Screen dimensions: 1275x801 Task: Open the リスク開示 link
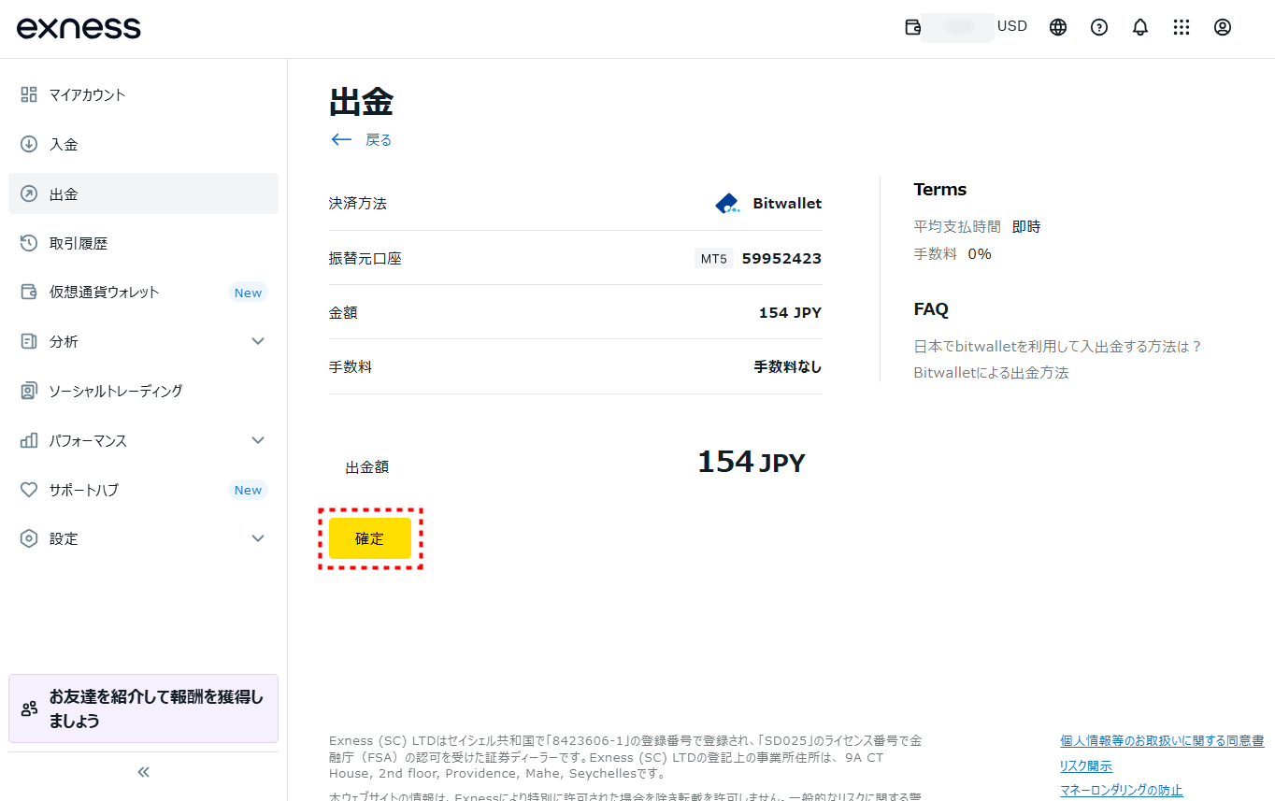1086,765
